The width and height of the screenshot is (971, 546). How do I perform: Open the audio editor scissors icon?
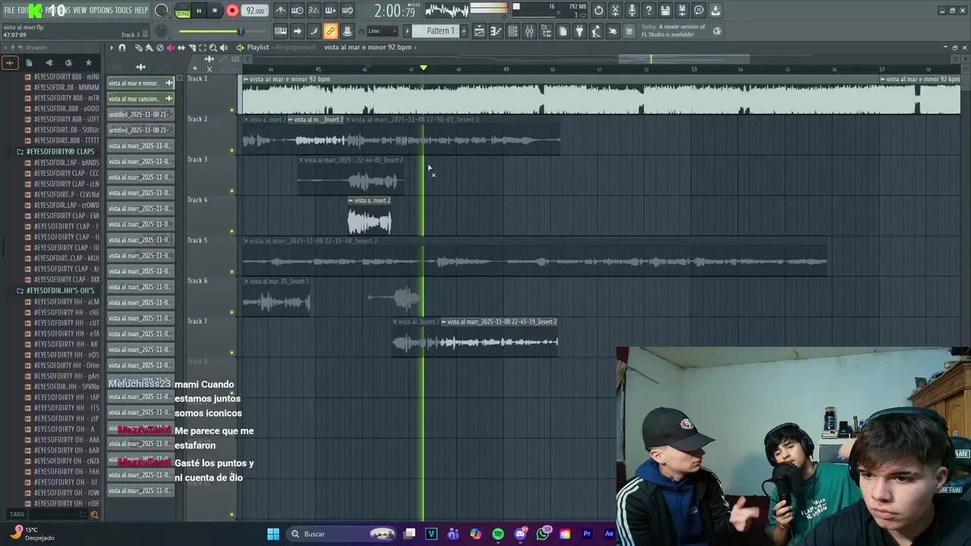(615, 11)
